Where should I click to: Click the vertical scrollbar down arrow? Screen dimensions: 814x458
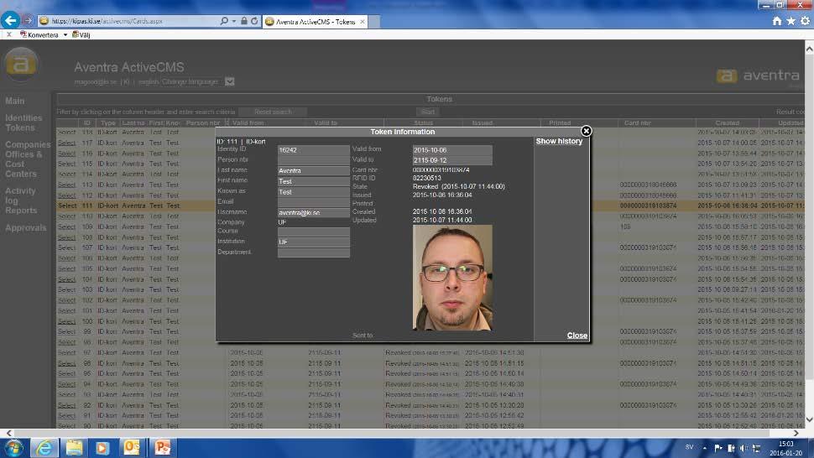tap(809, 419)
